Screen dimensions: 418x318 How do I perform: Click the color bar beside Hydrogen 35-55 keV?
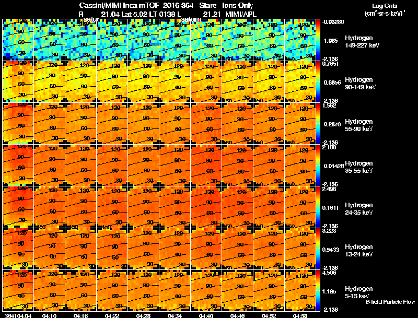pos(318,165)
